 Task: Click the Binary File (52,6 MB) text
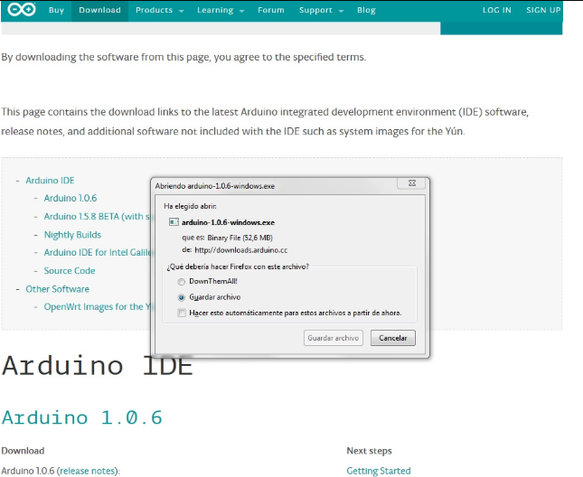click(x=240, y=238)
